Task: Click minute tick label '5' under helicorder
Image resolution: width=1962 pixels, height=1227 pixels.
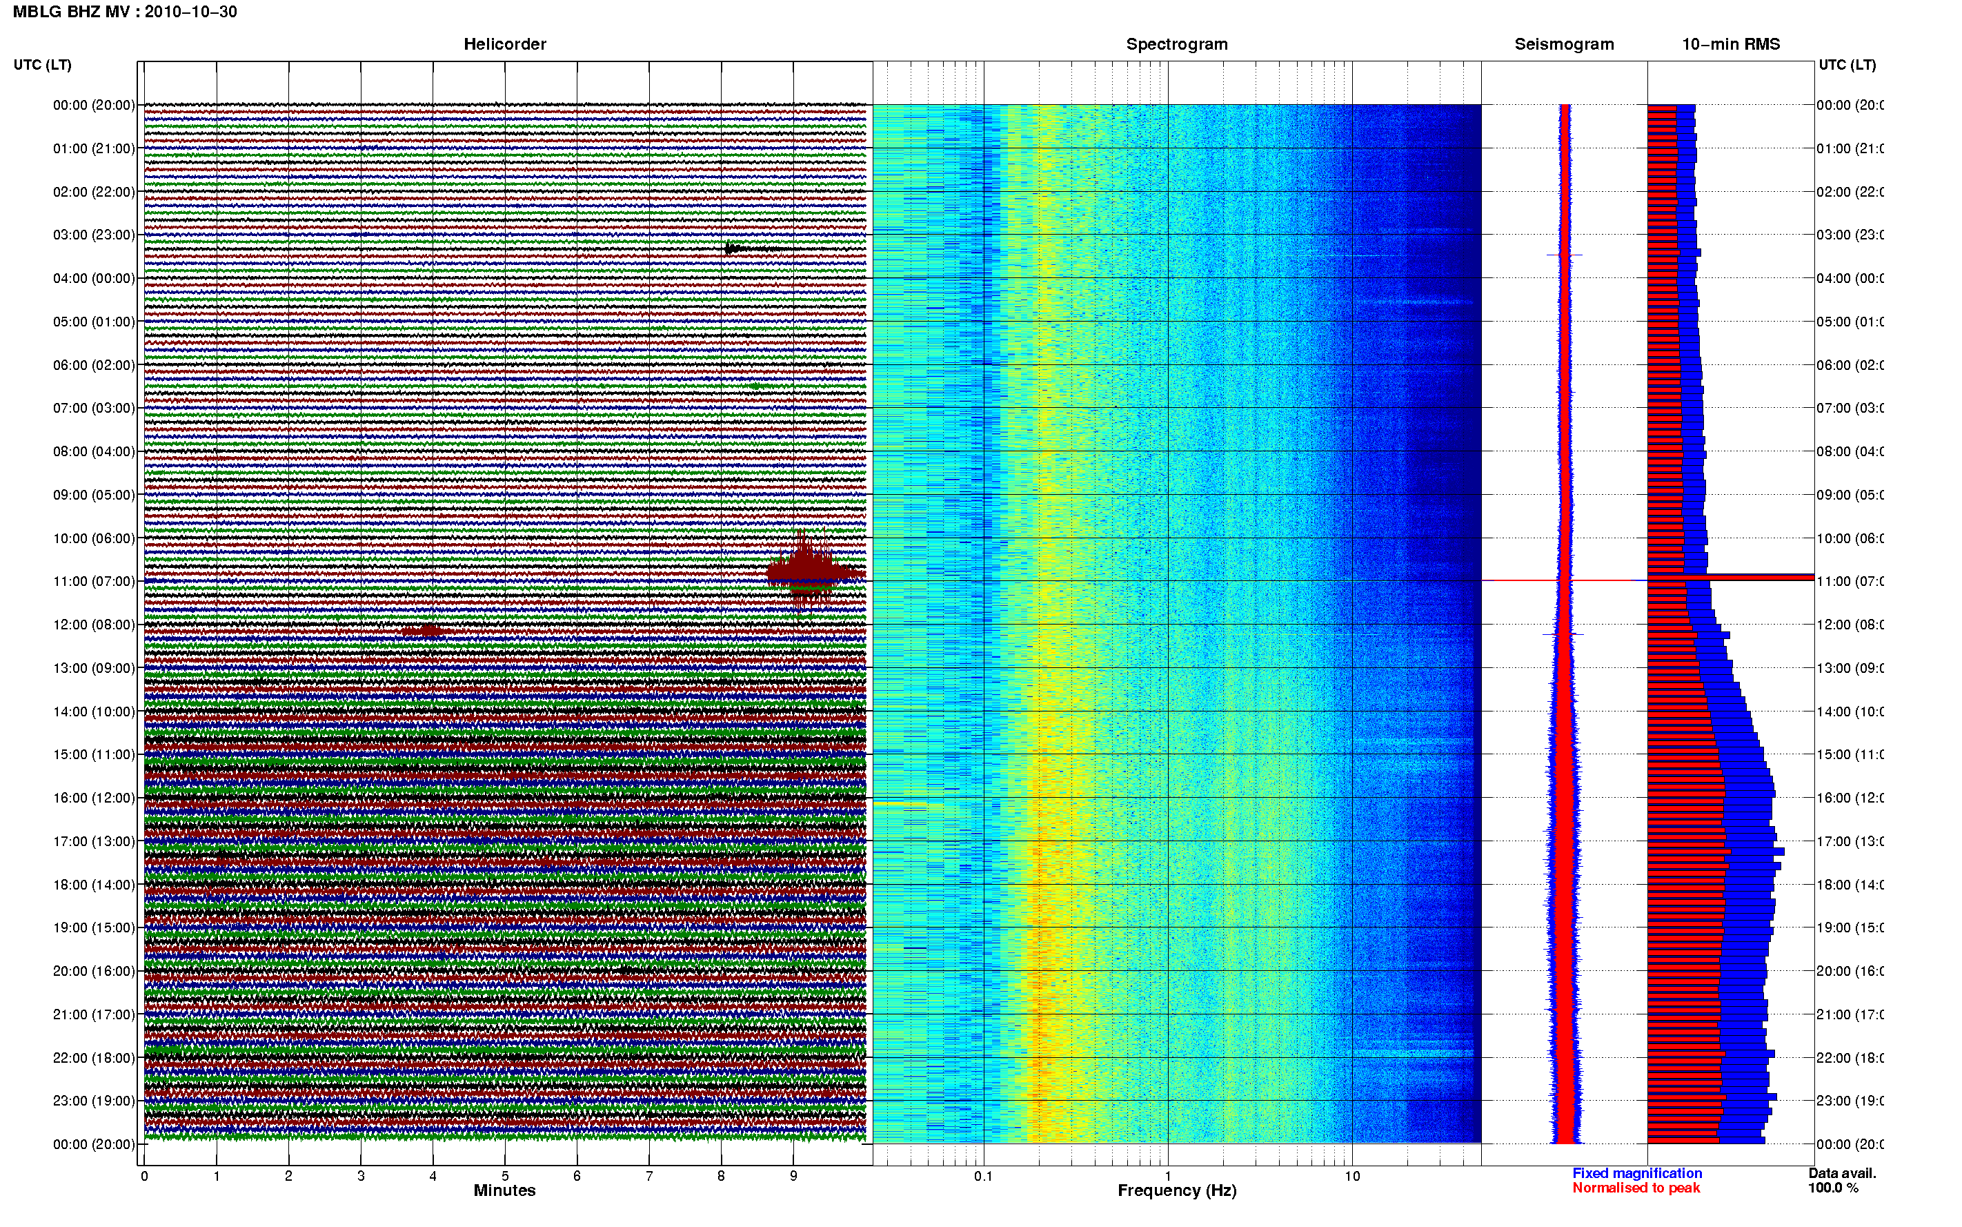Action: pos(504,1176)
